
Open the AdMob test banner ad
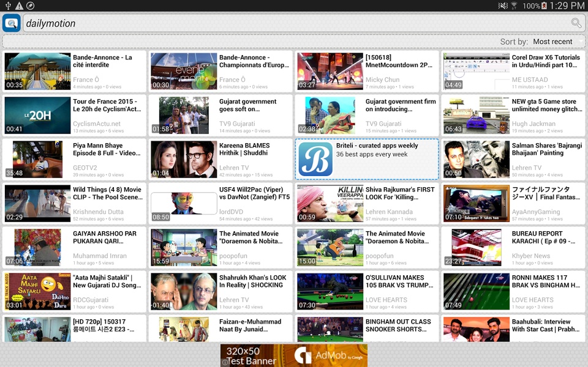[x=294, y=355]
